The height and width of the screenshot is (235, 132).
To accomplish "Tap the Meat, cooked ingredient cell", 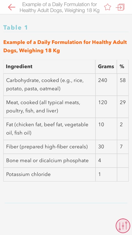I will point(49,107).
